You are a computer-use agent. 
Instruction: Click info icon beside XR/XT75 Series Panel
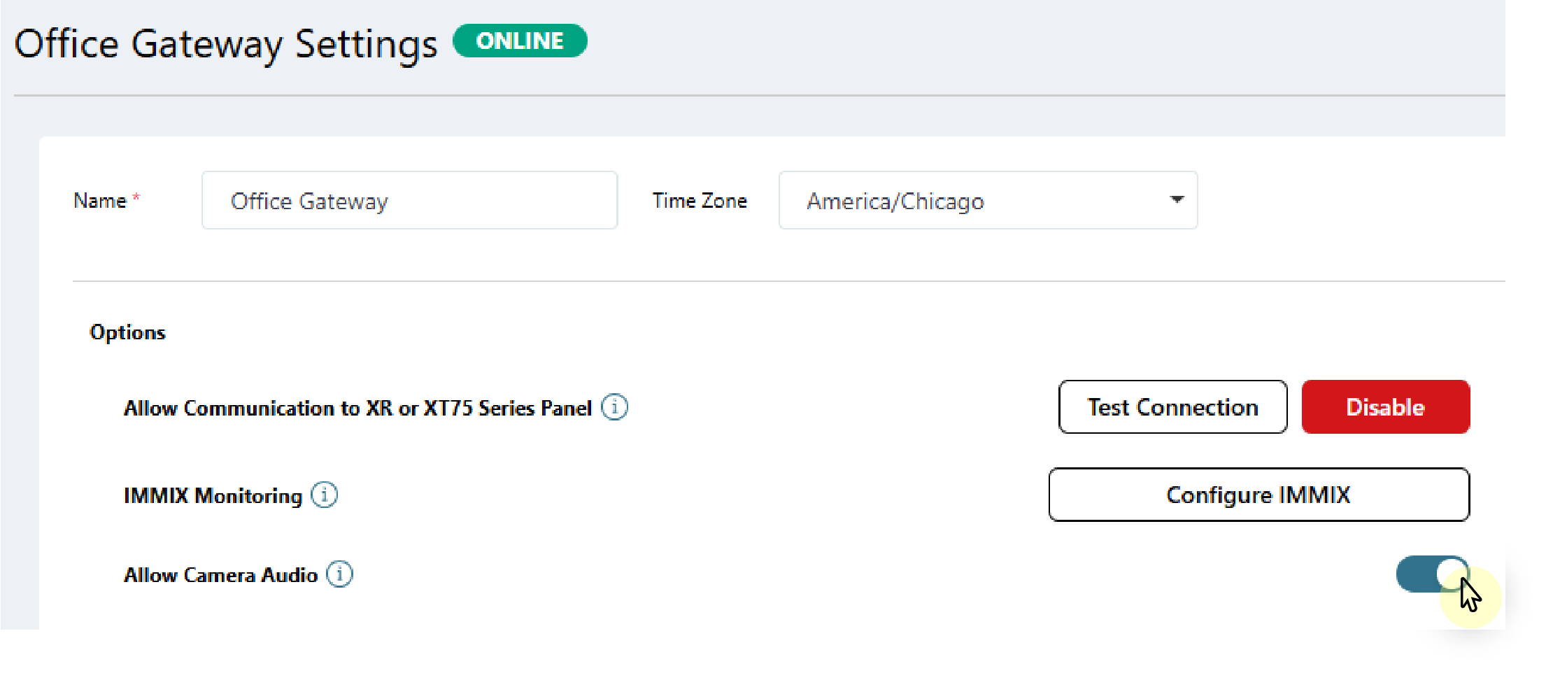click(x=614, y=407)
